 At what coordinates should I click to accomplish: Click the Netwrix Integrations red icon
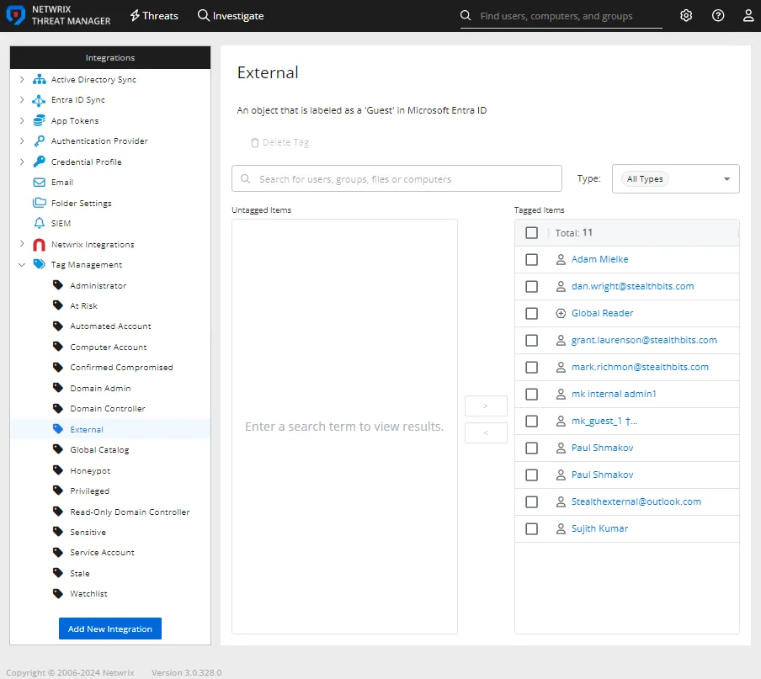click(40, 245)
